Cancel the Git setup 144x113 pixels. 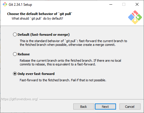coord(130,107)
